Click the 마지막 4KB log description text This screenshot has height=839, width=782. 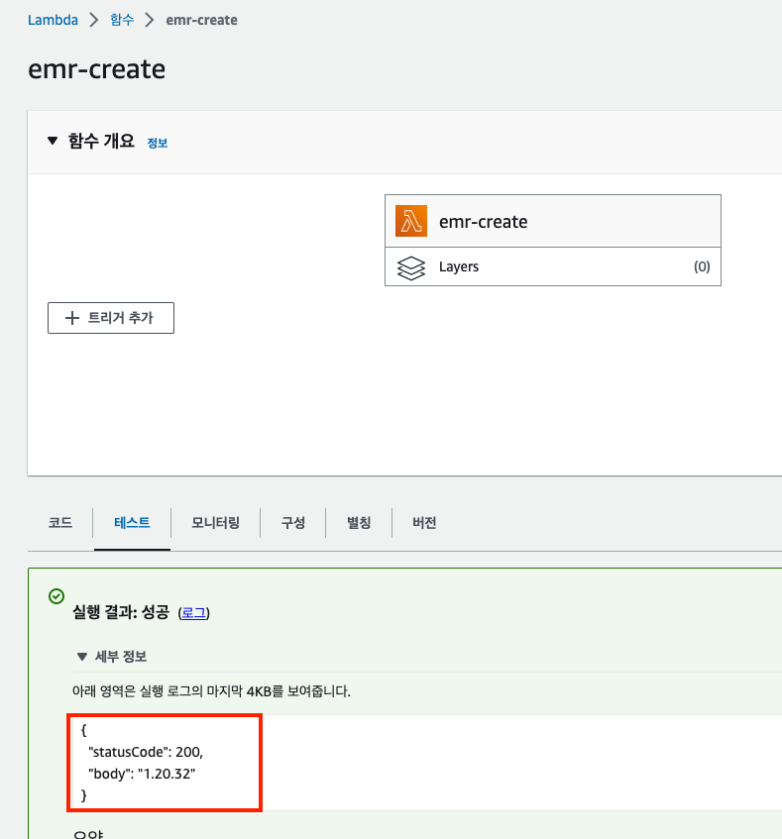pyautogui.click(x=211, y=691)
